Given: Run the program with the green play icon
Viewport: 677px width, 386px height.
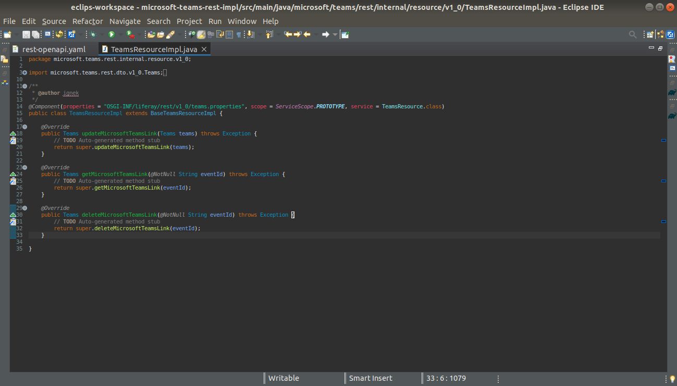Looking at the screenshot, I should point(112,34).
